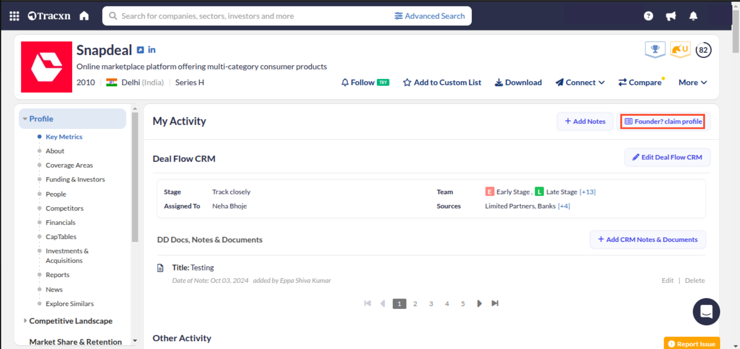Open the chat support bubble
Viewport: 740px width, 349px height.
point(706,312)
